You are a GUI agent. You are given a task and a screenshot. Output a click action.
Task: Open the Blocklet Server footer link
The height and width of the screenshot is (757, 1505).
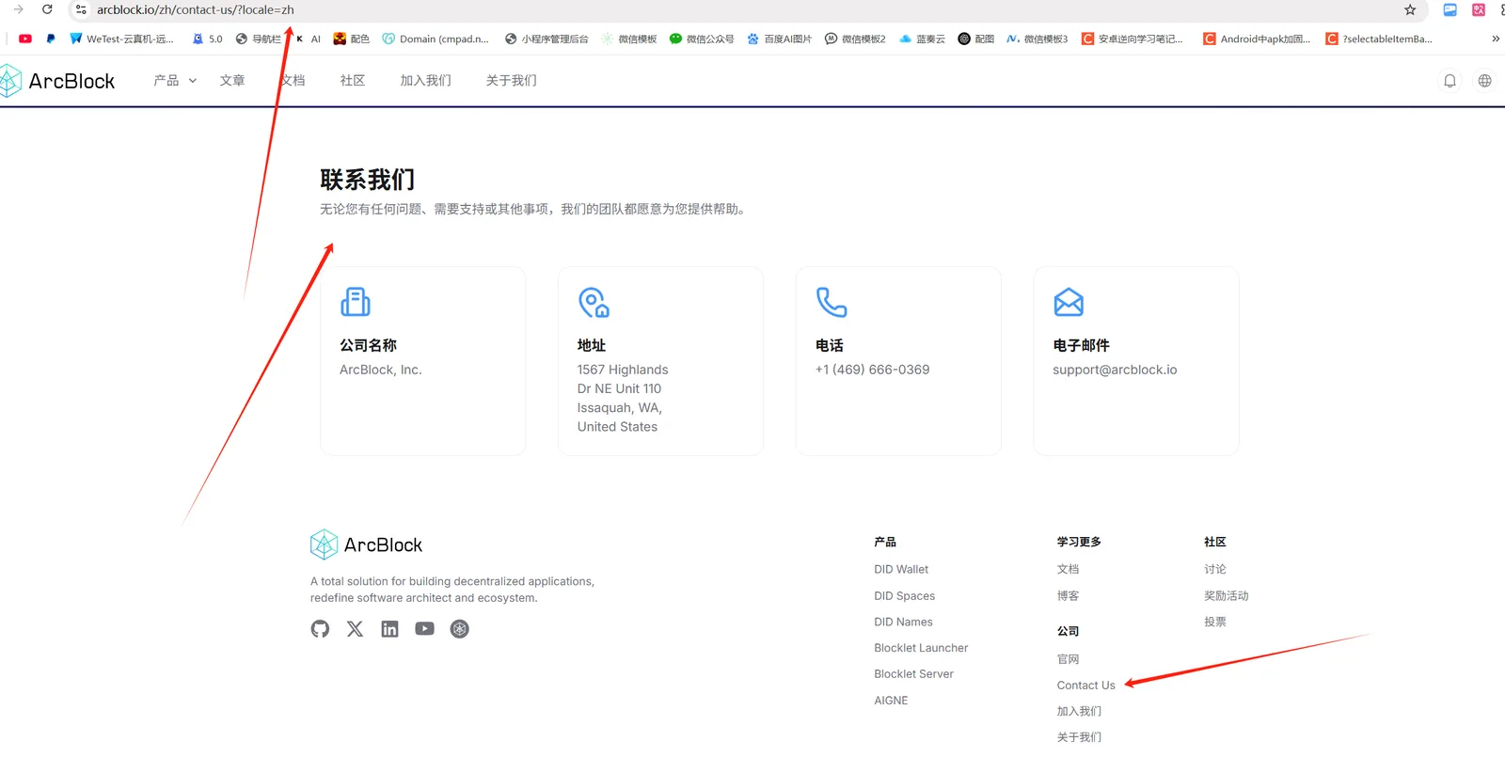click(x=913, y=674)
